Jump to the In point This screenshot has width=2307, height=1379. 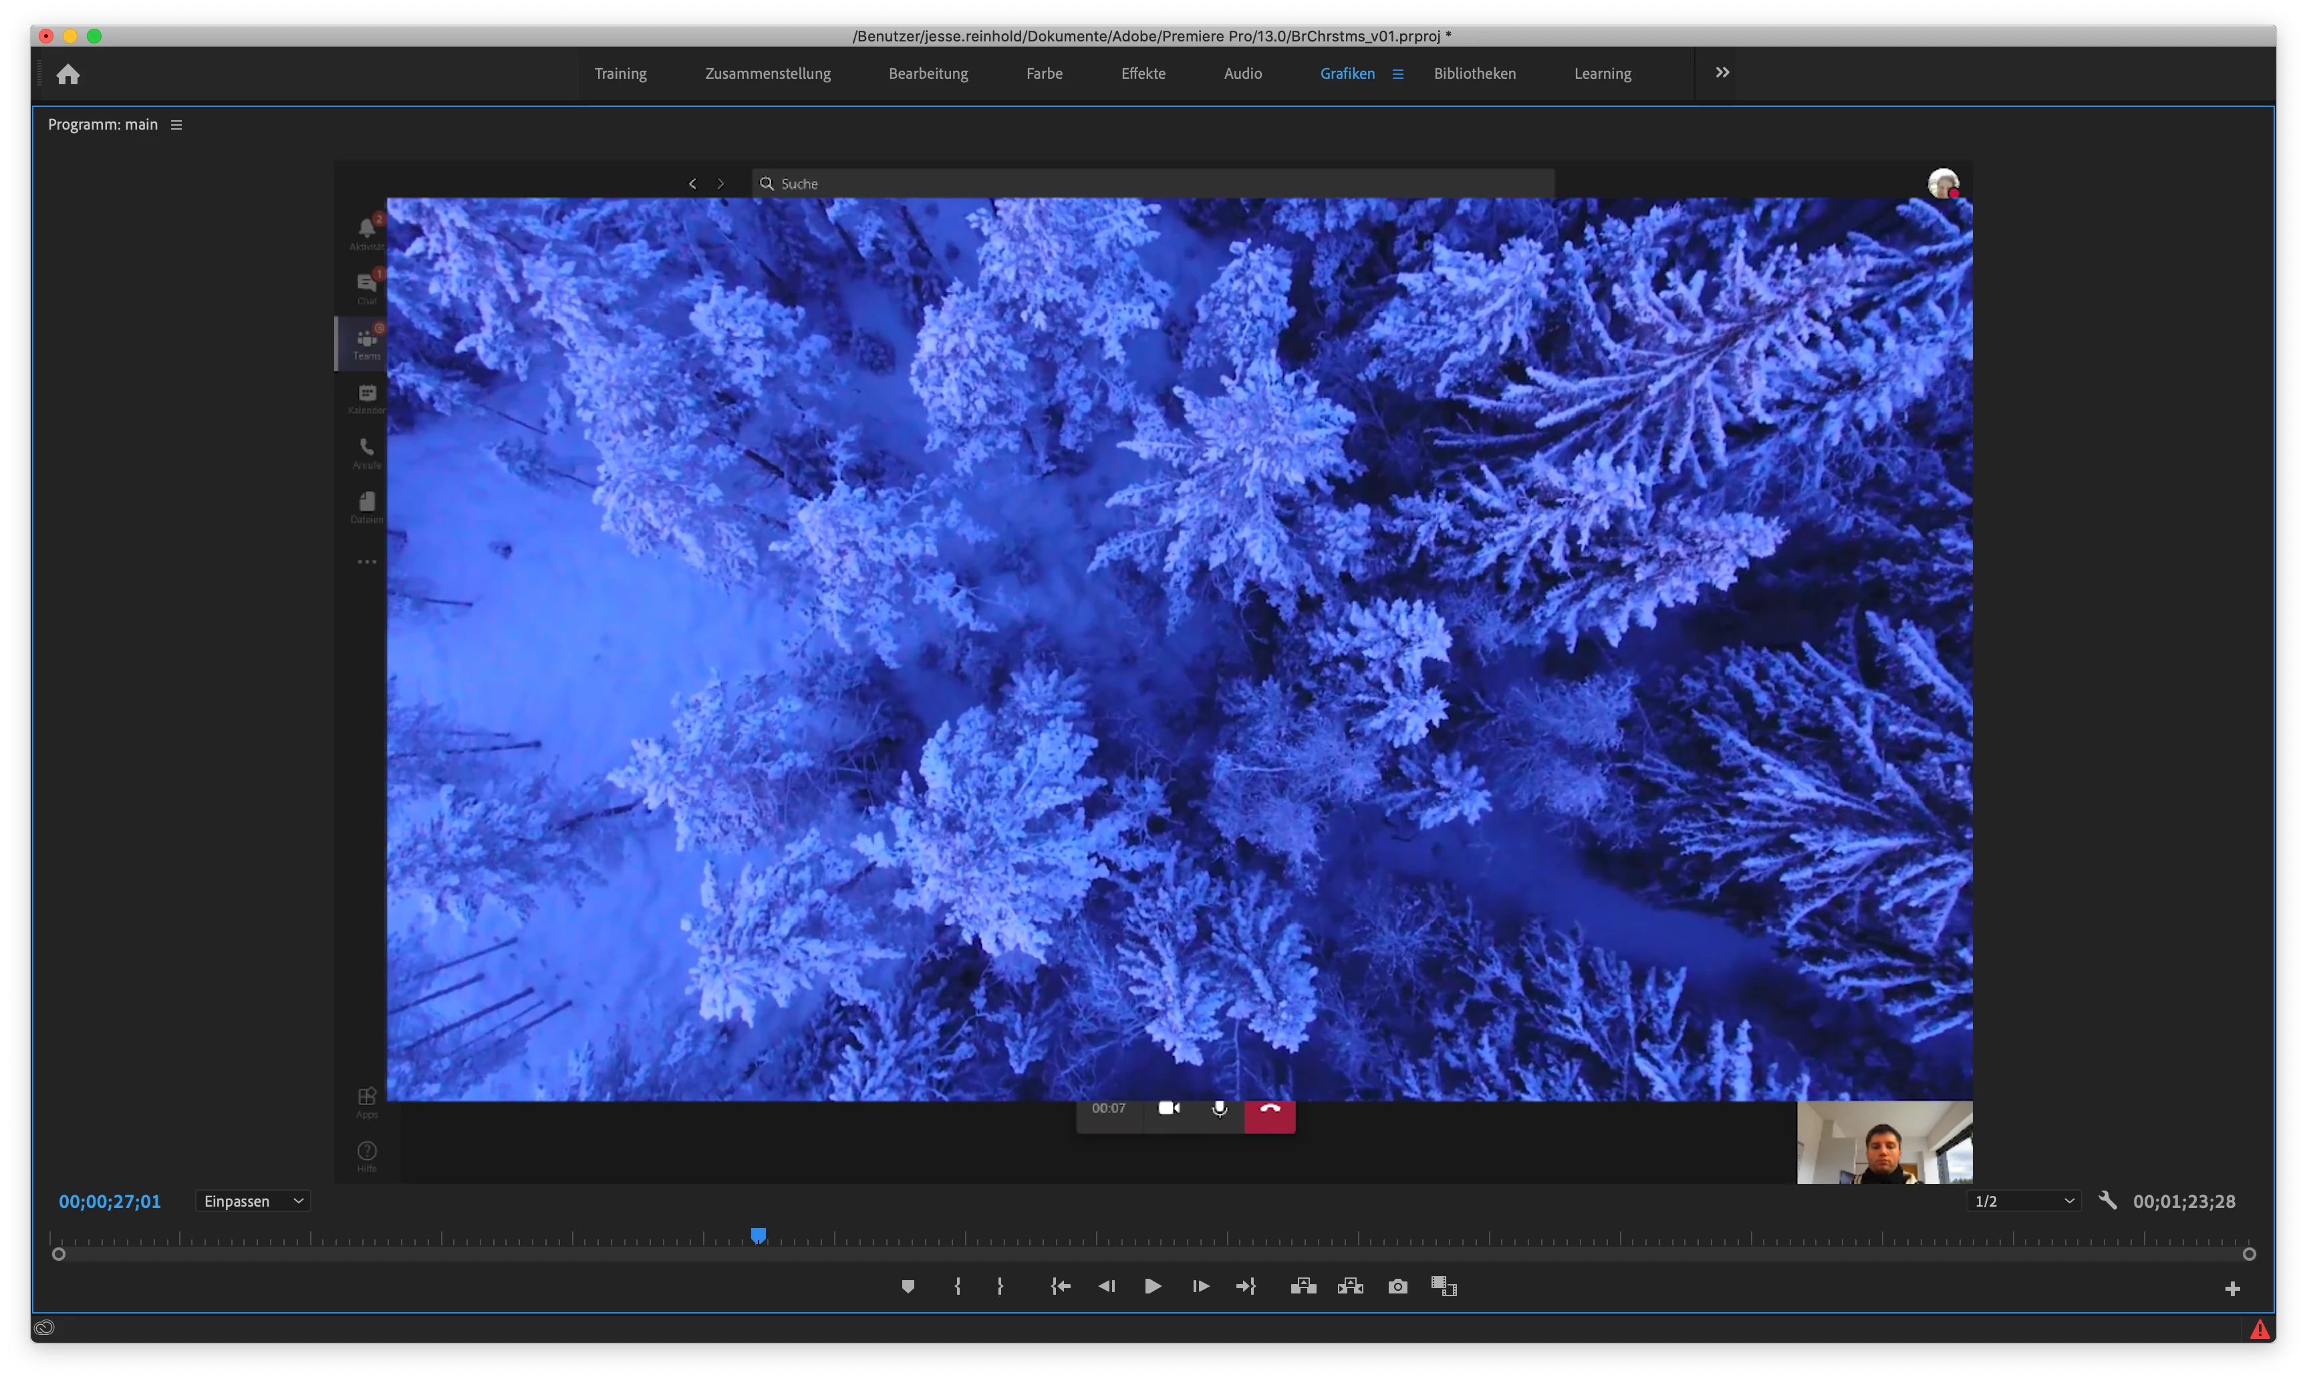[x=1061, y=1286]
